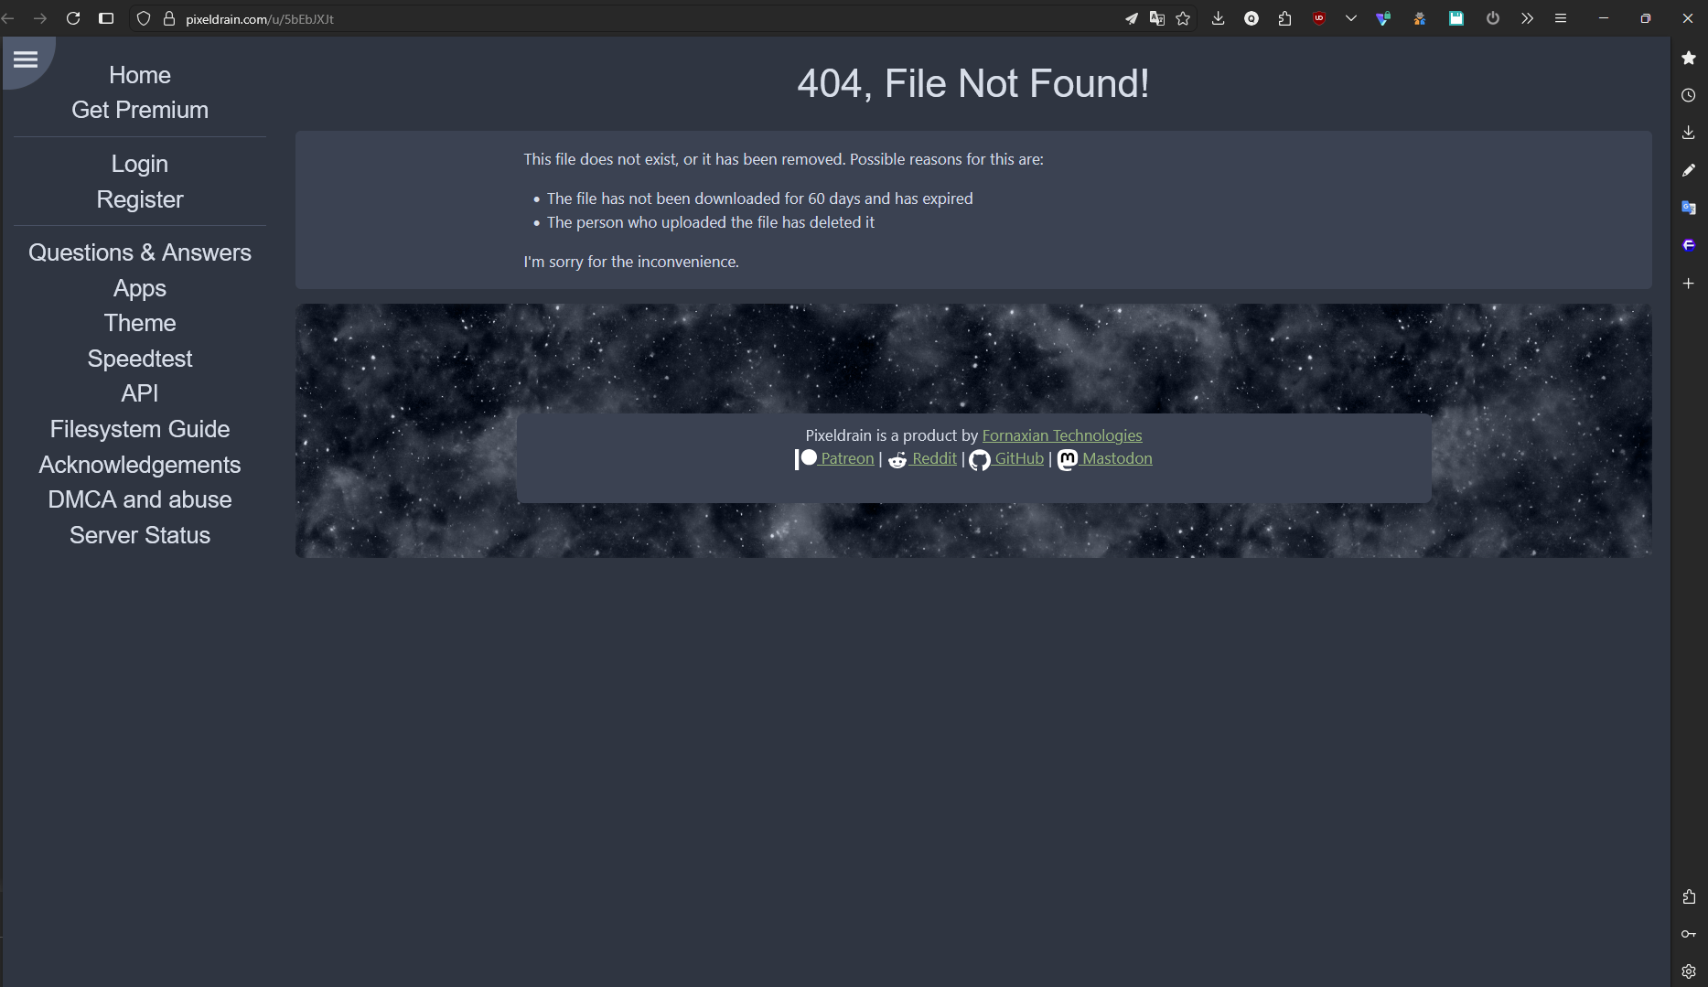
Task: Open DMCA and abuse page
Action: pos(140,499)
